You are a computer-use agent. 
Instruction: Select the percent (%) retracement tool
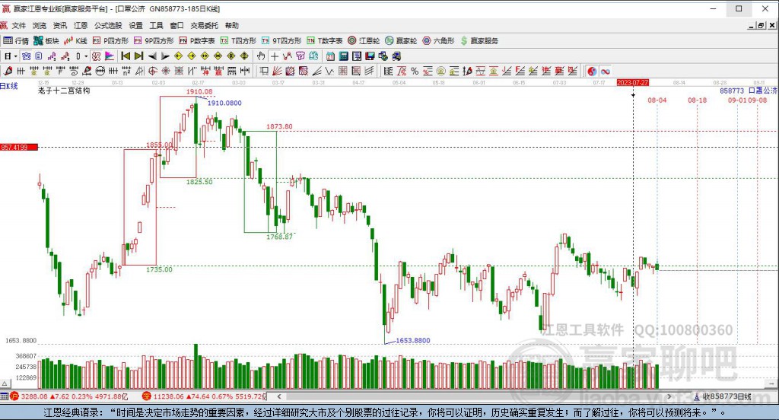coord(415,71)
